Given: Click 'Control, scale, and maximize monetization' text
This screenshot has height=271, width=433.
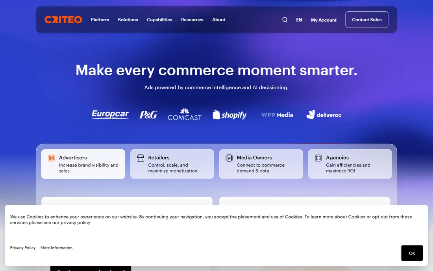Looking at the screenshot, I should tap(172, 168).
